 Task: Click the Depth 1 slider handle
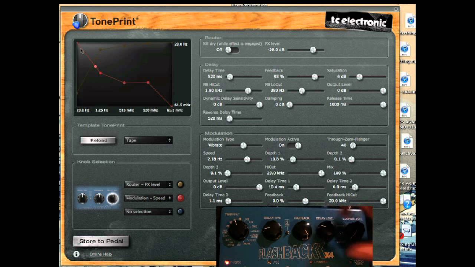pos(293,159)
